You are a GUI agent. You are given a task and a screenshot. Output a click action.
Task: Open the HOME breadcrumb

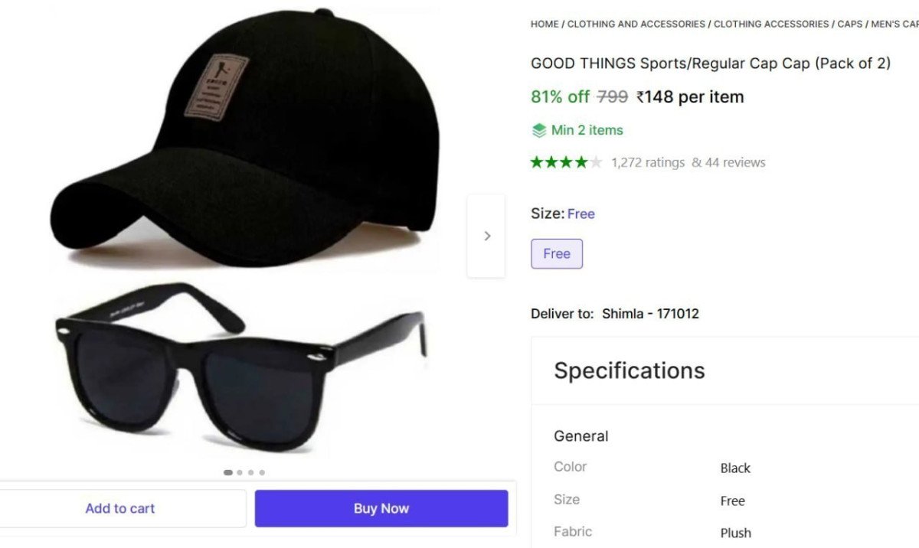(x=544, y=24)
